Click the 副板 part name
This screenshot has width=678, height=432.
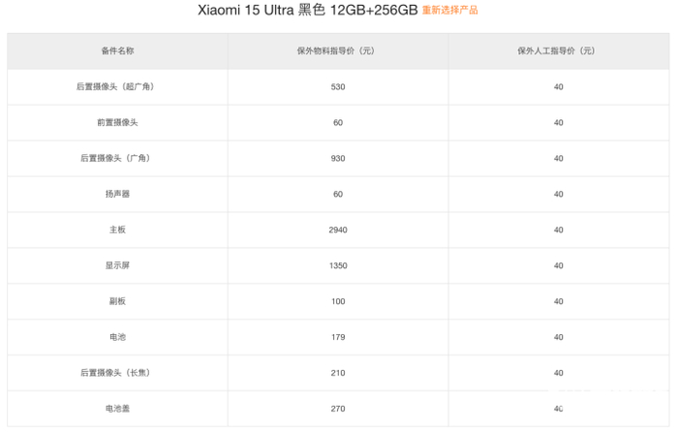tap(117, 301)
